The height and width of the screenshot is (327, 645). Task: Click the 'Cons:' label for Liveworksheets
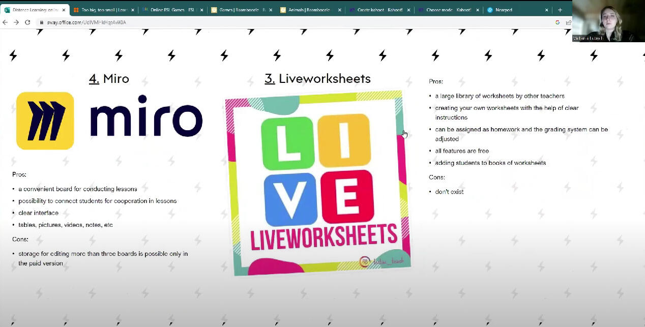[437, 177]
